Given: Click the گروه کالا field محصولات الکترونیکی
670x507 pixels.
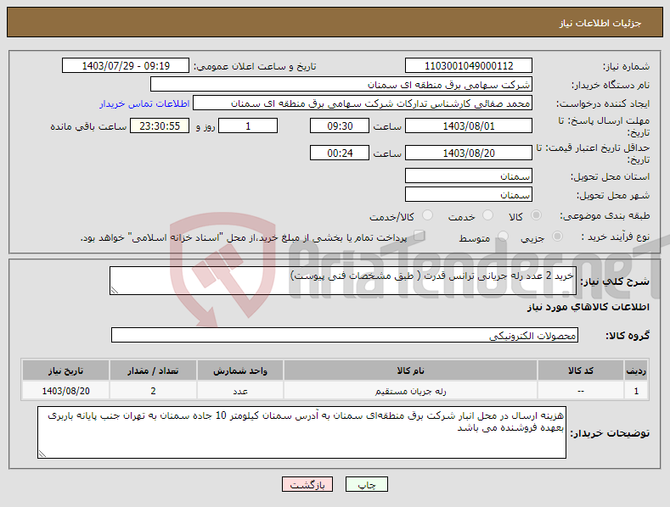Looking at the screenshot, I should 345,336.
